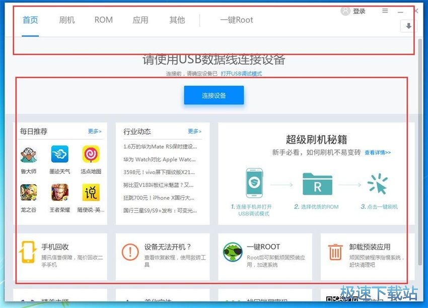Switch to the 首页 tab

30,20
